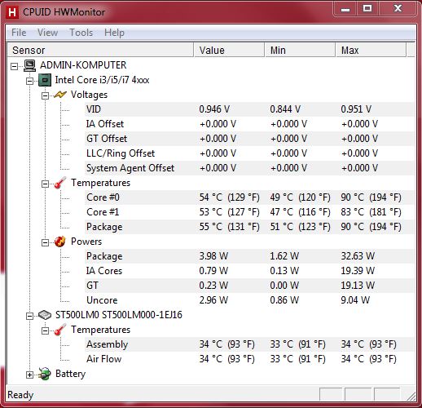Click Package power max 32.63 W

[x=358, y=256]
